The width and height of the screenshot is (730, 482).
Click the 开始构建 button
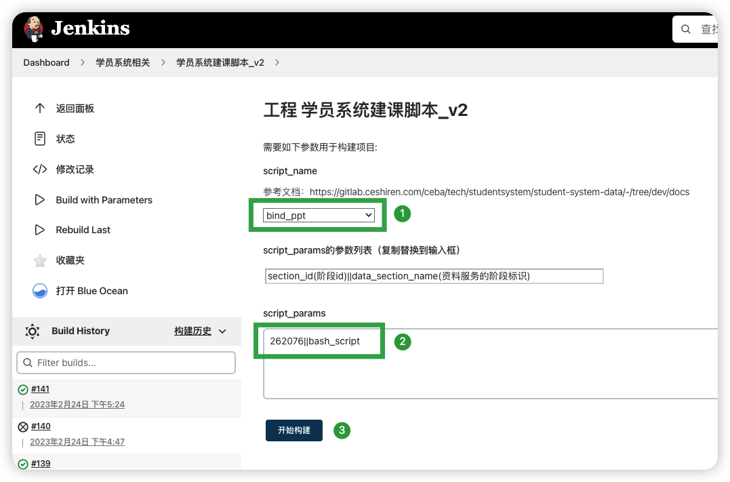(293, 430)
